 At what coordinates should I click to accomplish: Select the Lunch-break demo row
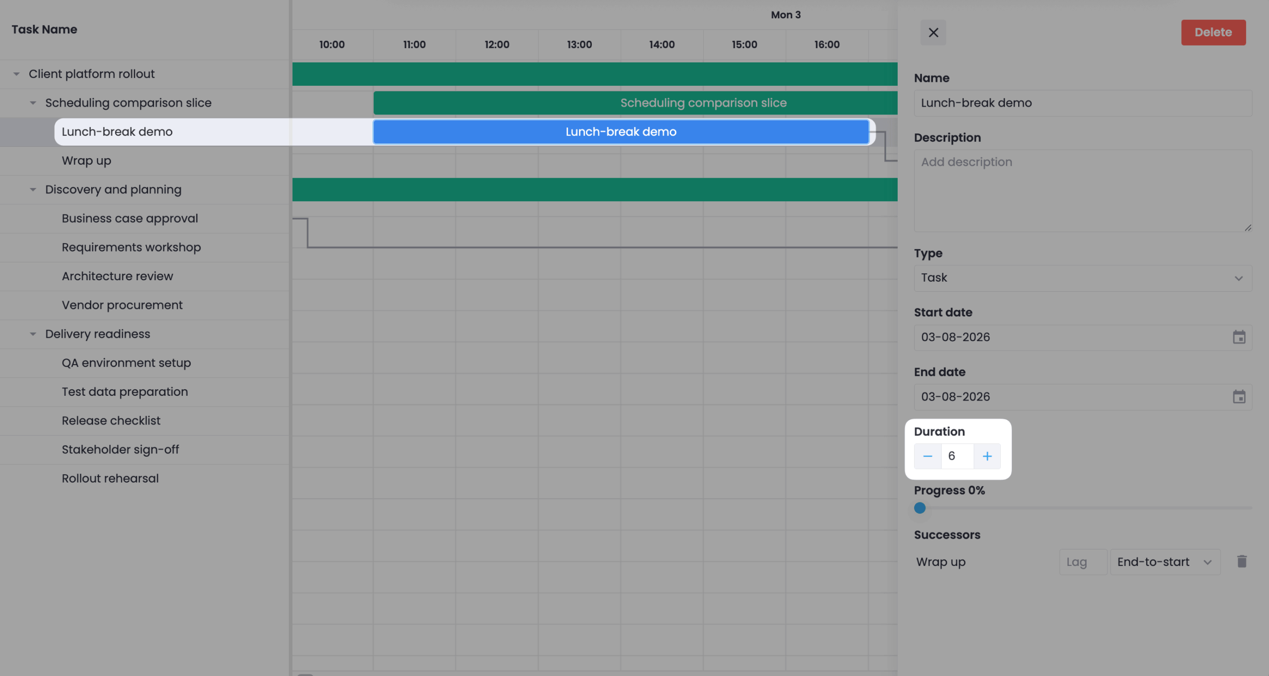click(144, 132)
